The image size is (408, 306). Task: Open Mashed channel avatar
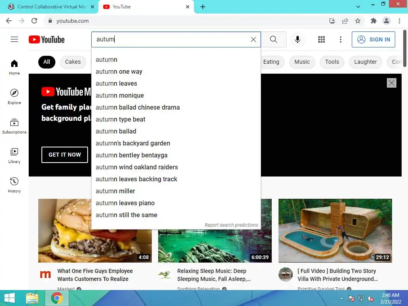(x=45, y=274)
